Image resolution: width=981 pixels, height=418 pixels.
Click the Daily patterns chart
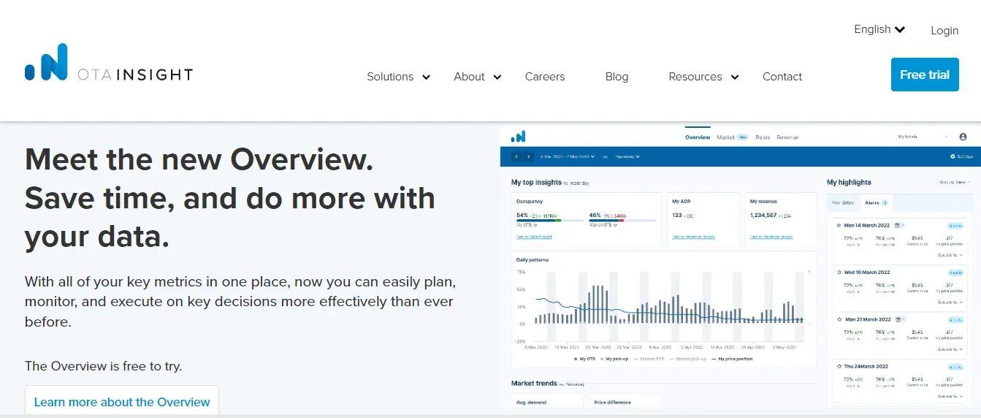[x=664, y=307]
